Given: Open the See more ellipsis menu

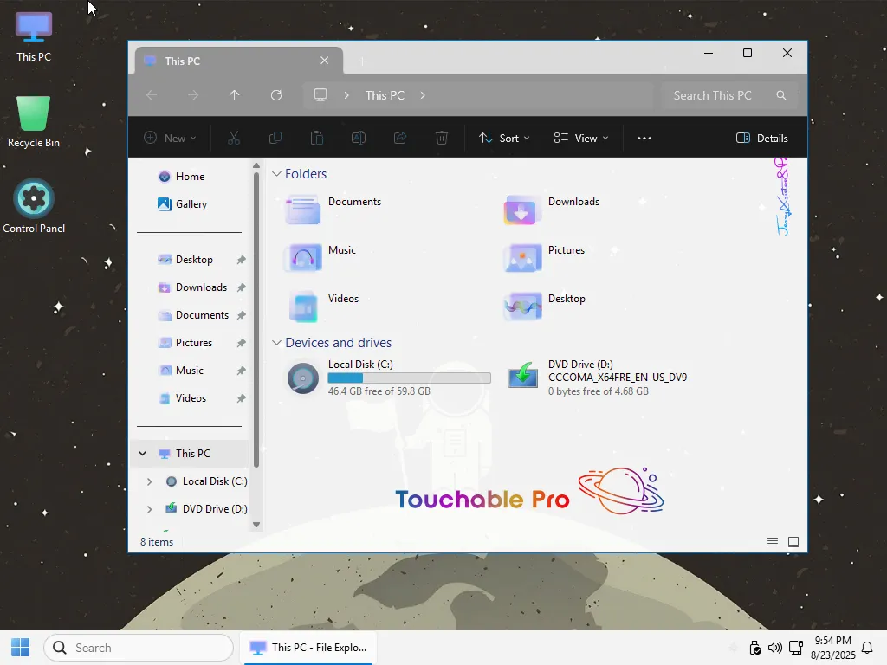Looking at the screenshot, I should (644, 138).
